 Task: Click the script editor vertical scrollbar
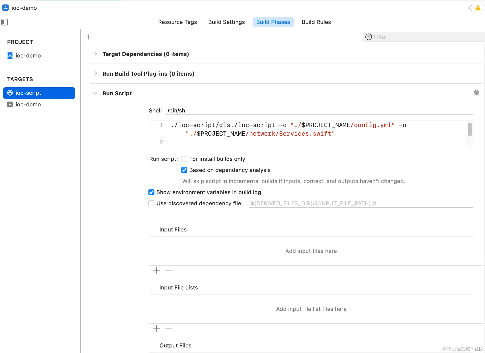470,130
